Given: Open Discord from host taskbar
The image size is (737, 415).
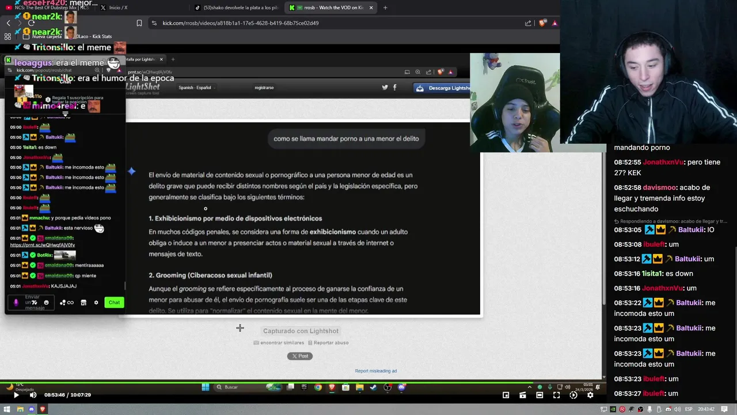Looking at the screenshot, I should (x=31, y=409).
